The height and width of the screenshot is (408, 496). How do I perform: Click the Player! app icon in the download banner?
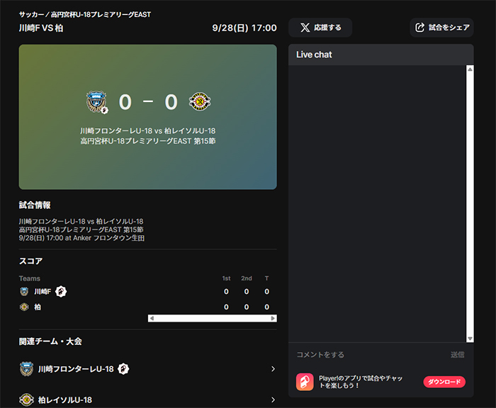tap(305, 382)
